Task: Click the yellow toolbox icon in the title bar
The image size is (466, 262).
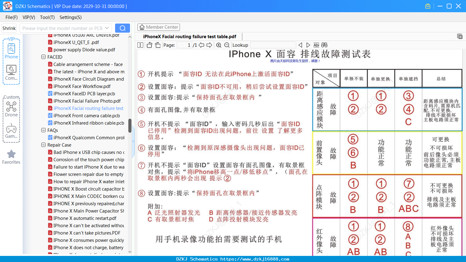Action: pos(428,6)
